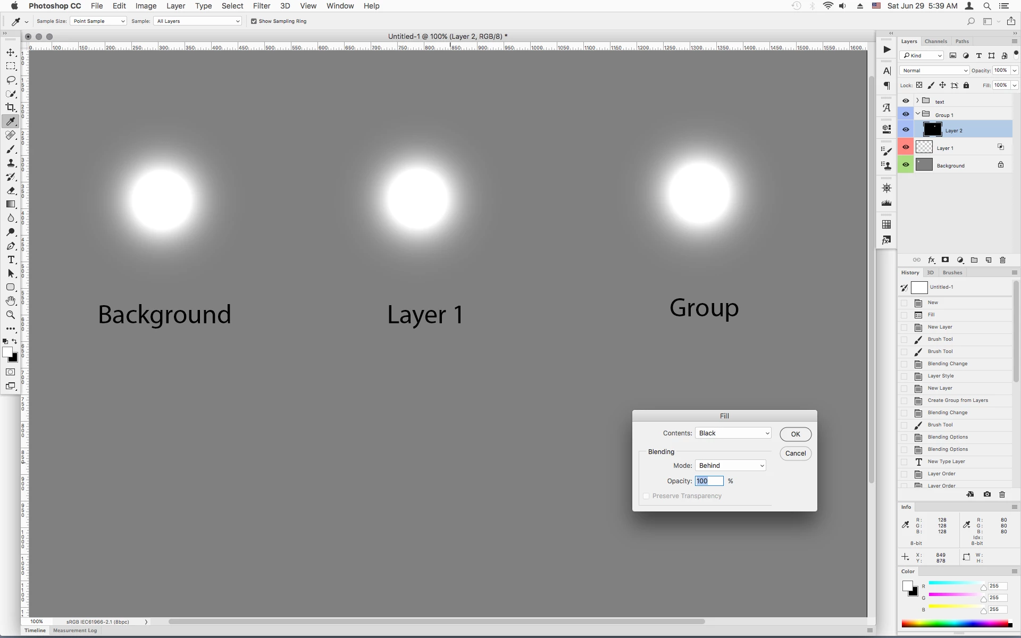
Task: Click OK in the Fill dialog
Action: 795,434
